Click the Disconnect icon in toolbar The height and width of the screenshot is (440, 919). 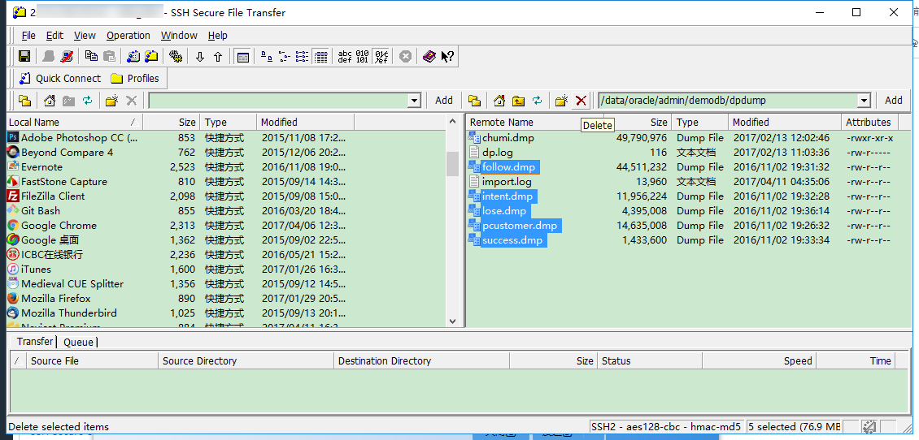point(68,57)
